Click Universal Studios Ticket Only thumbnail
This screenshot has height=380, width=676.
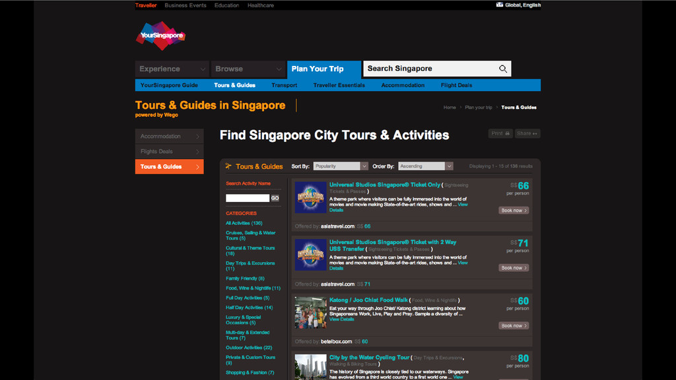310,197
